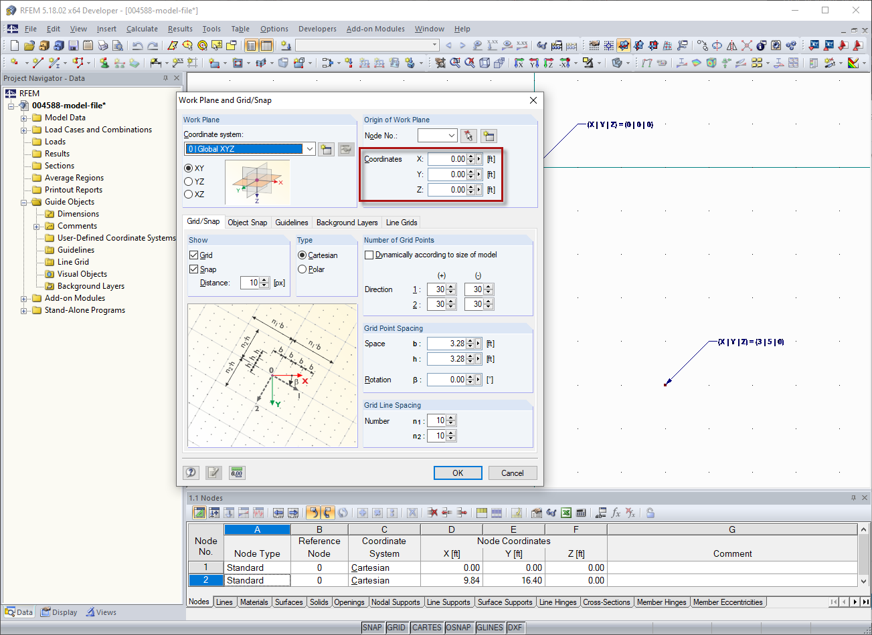The width and height of the screenshot is (872, 635).
Task: Check Dynamically according to size of model
Action: pyautogui.click(x=369, y=255)
